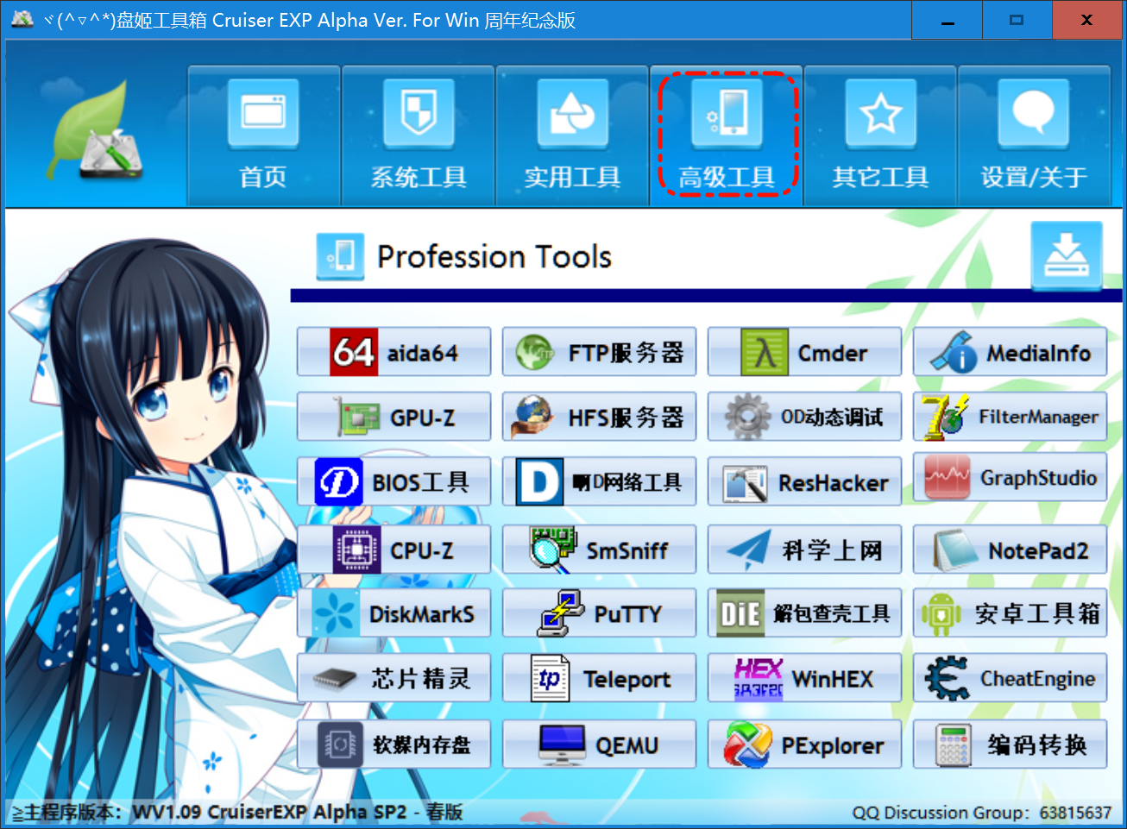Launch QEMU
1127x829 pixels.
[599, 744]
